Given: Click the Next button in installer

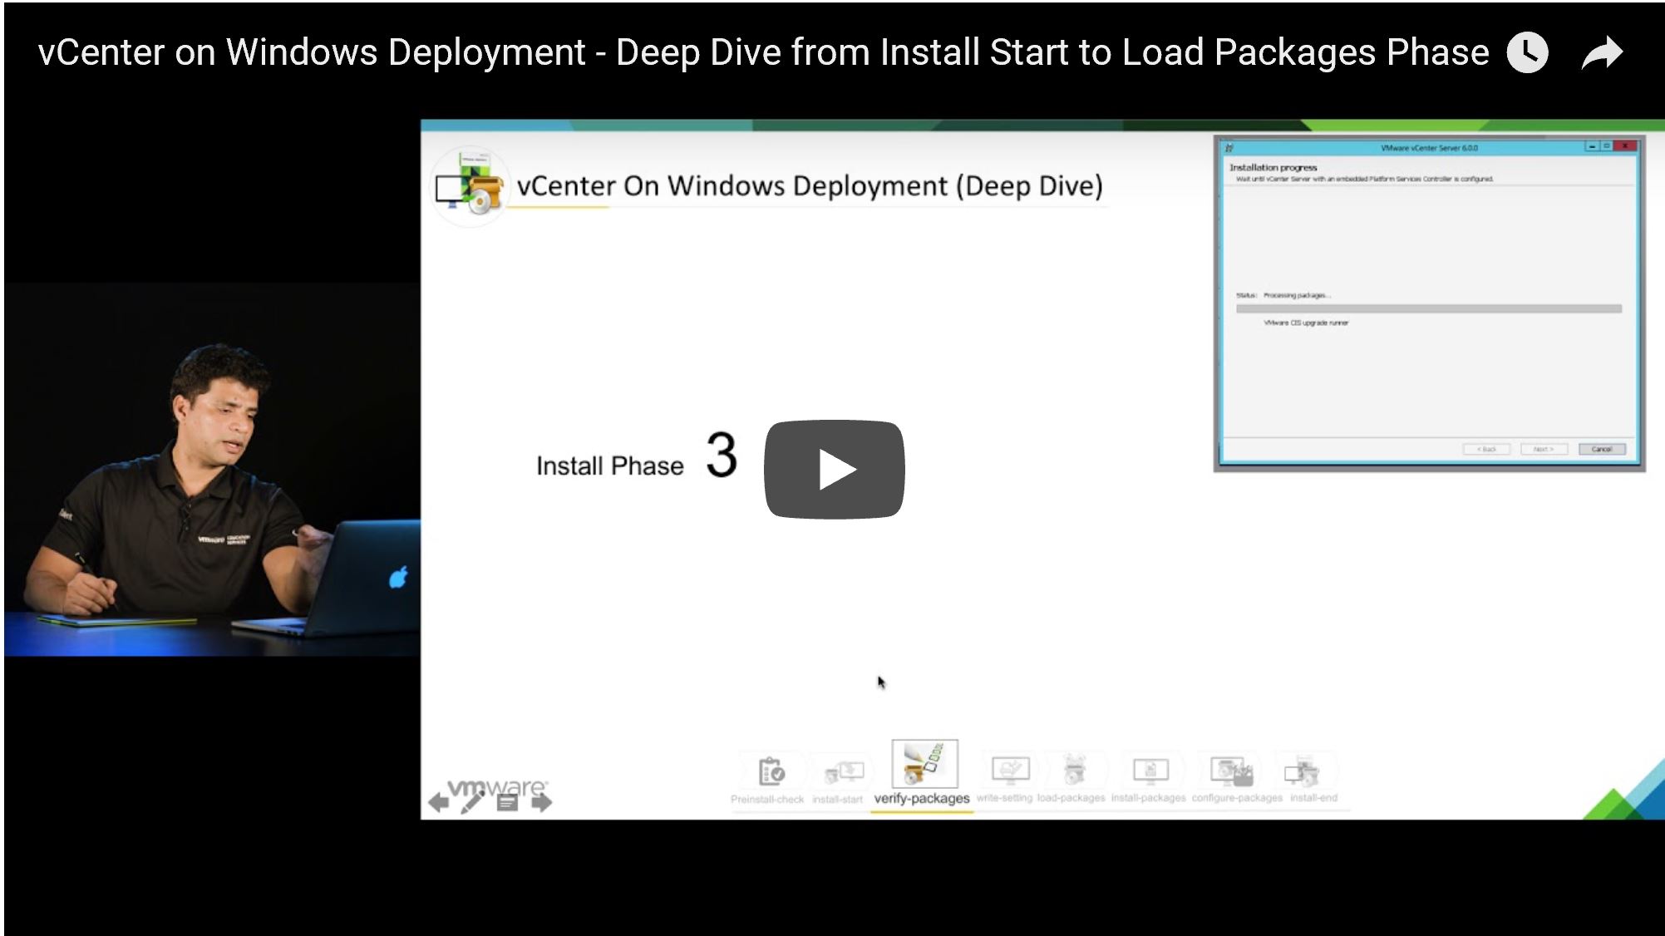Looking at the screenshot, I should (x=1545, y=449).
